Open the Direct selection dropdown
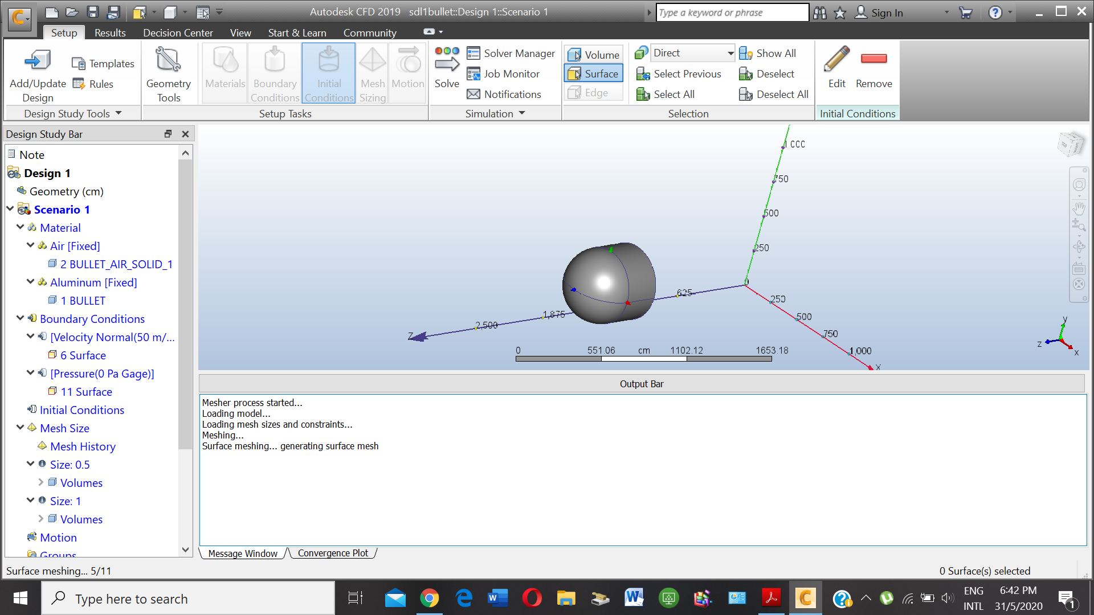 (731, 52)
